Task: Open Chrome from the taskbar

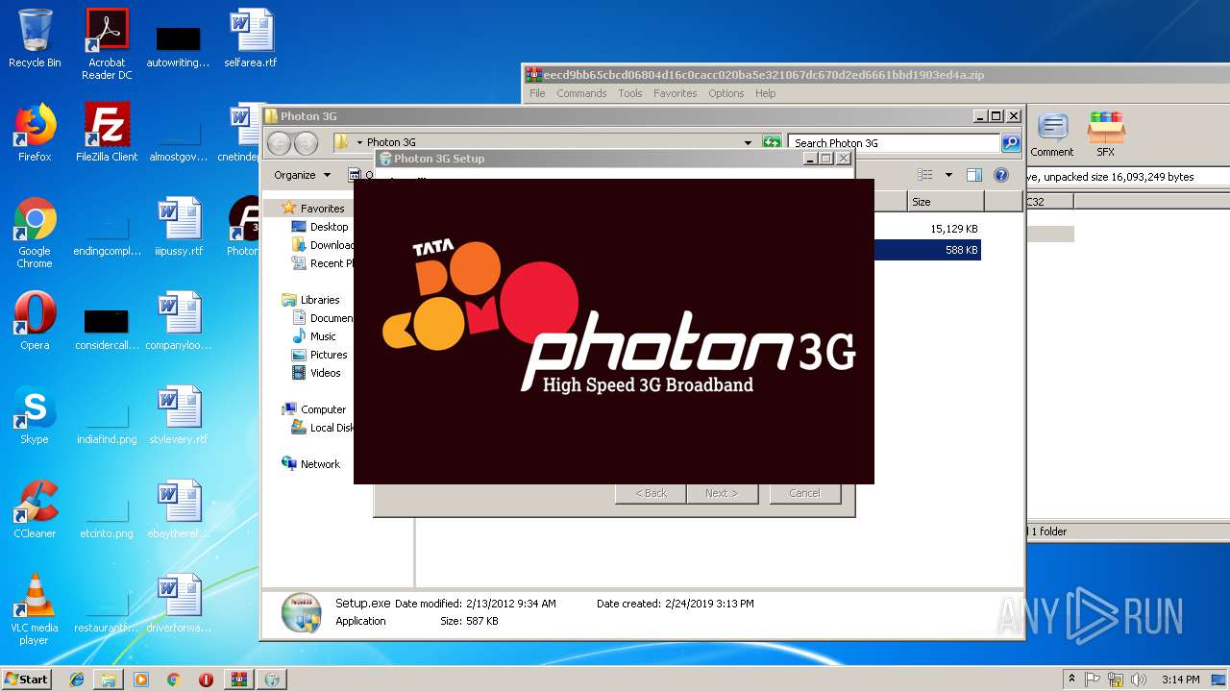Action: (x=173, y=680)
